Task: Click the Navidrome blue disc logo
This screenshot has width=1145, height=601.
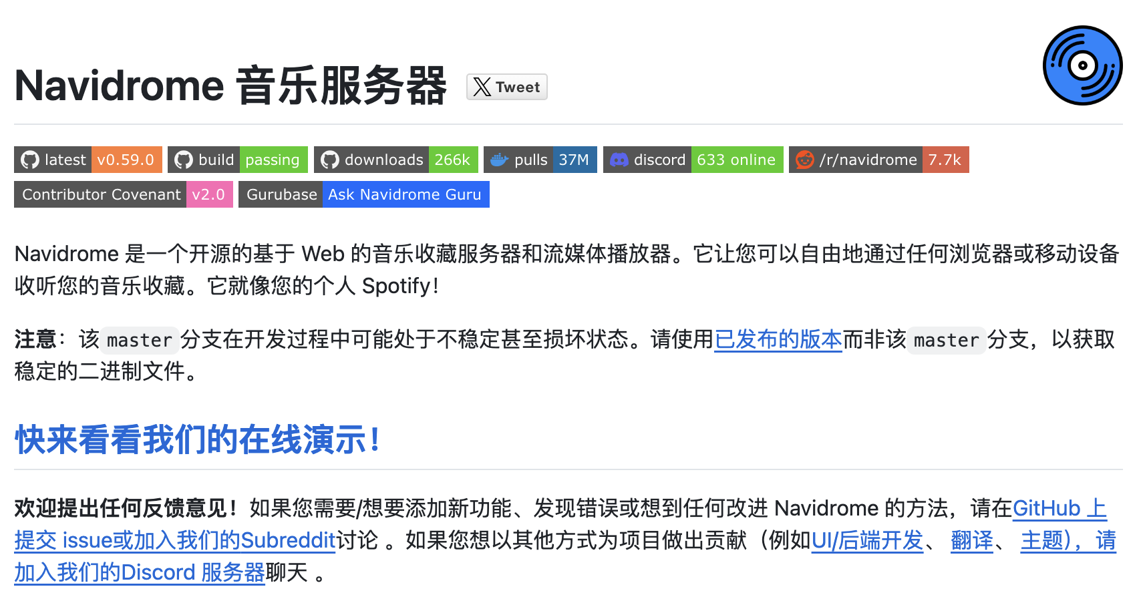Action: [x=1082, y=65]
